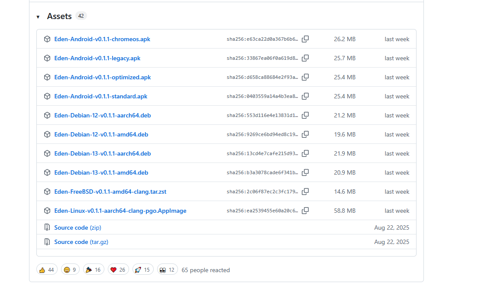The height and width of the screenshot is (286, 478).
Task: Collapse the Assets section triangle
Action: [38, 16]
